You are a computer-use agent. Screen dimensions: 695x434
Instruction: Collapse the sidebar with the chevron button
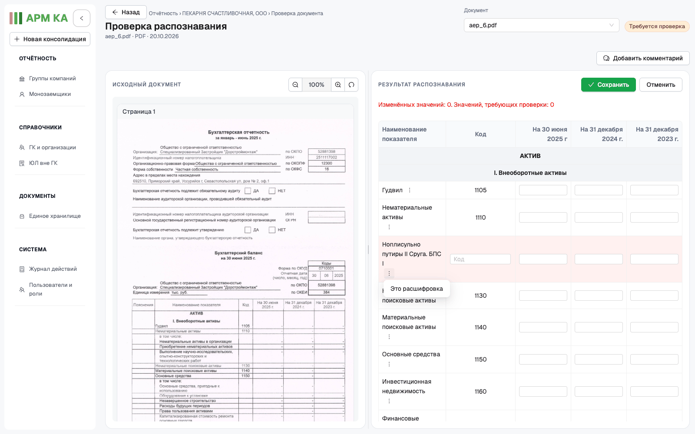82,18
